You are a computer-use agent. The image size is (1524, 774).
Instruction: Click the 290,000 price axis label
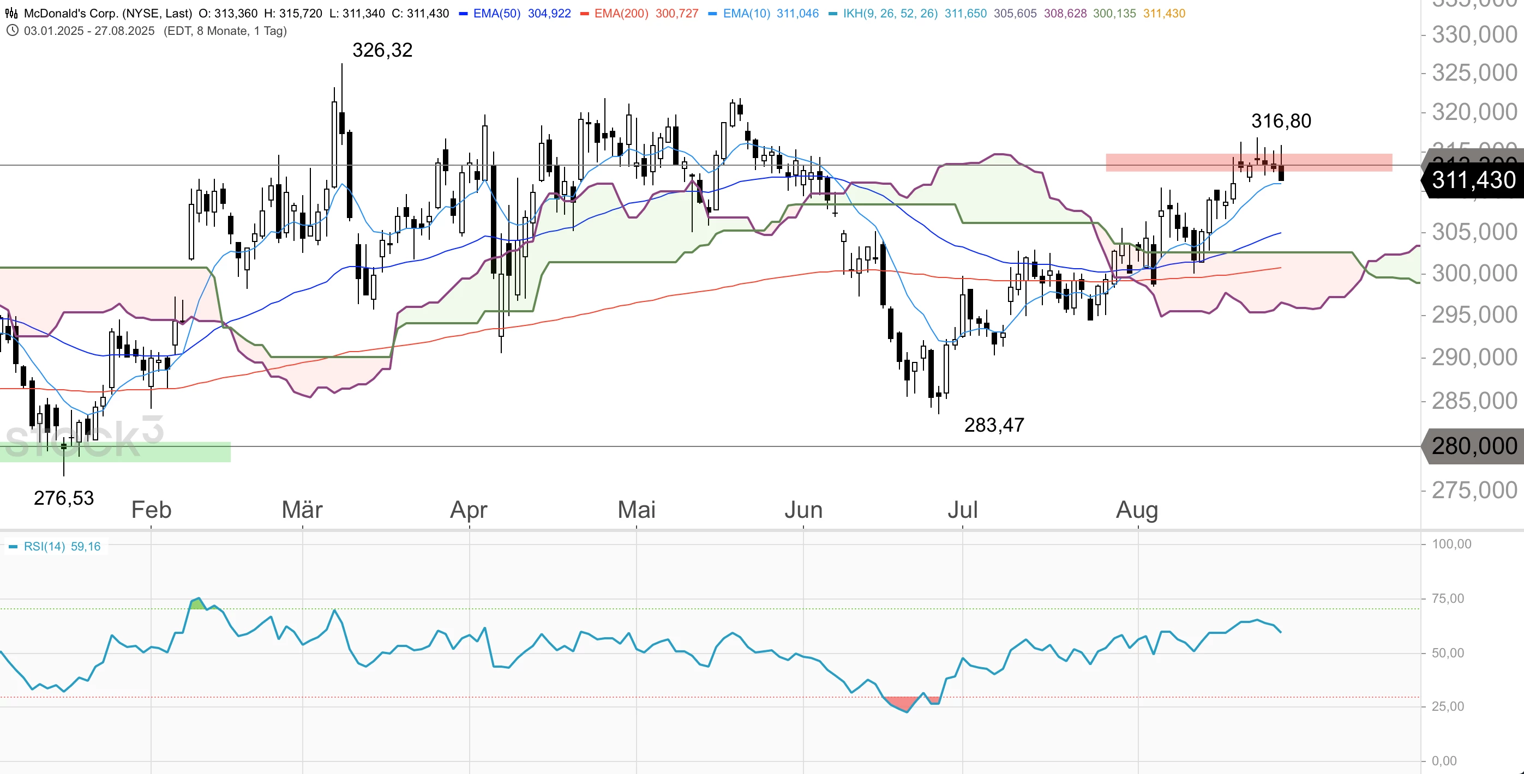pos(1474,357)
